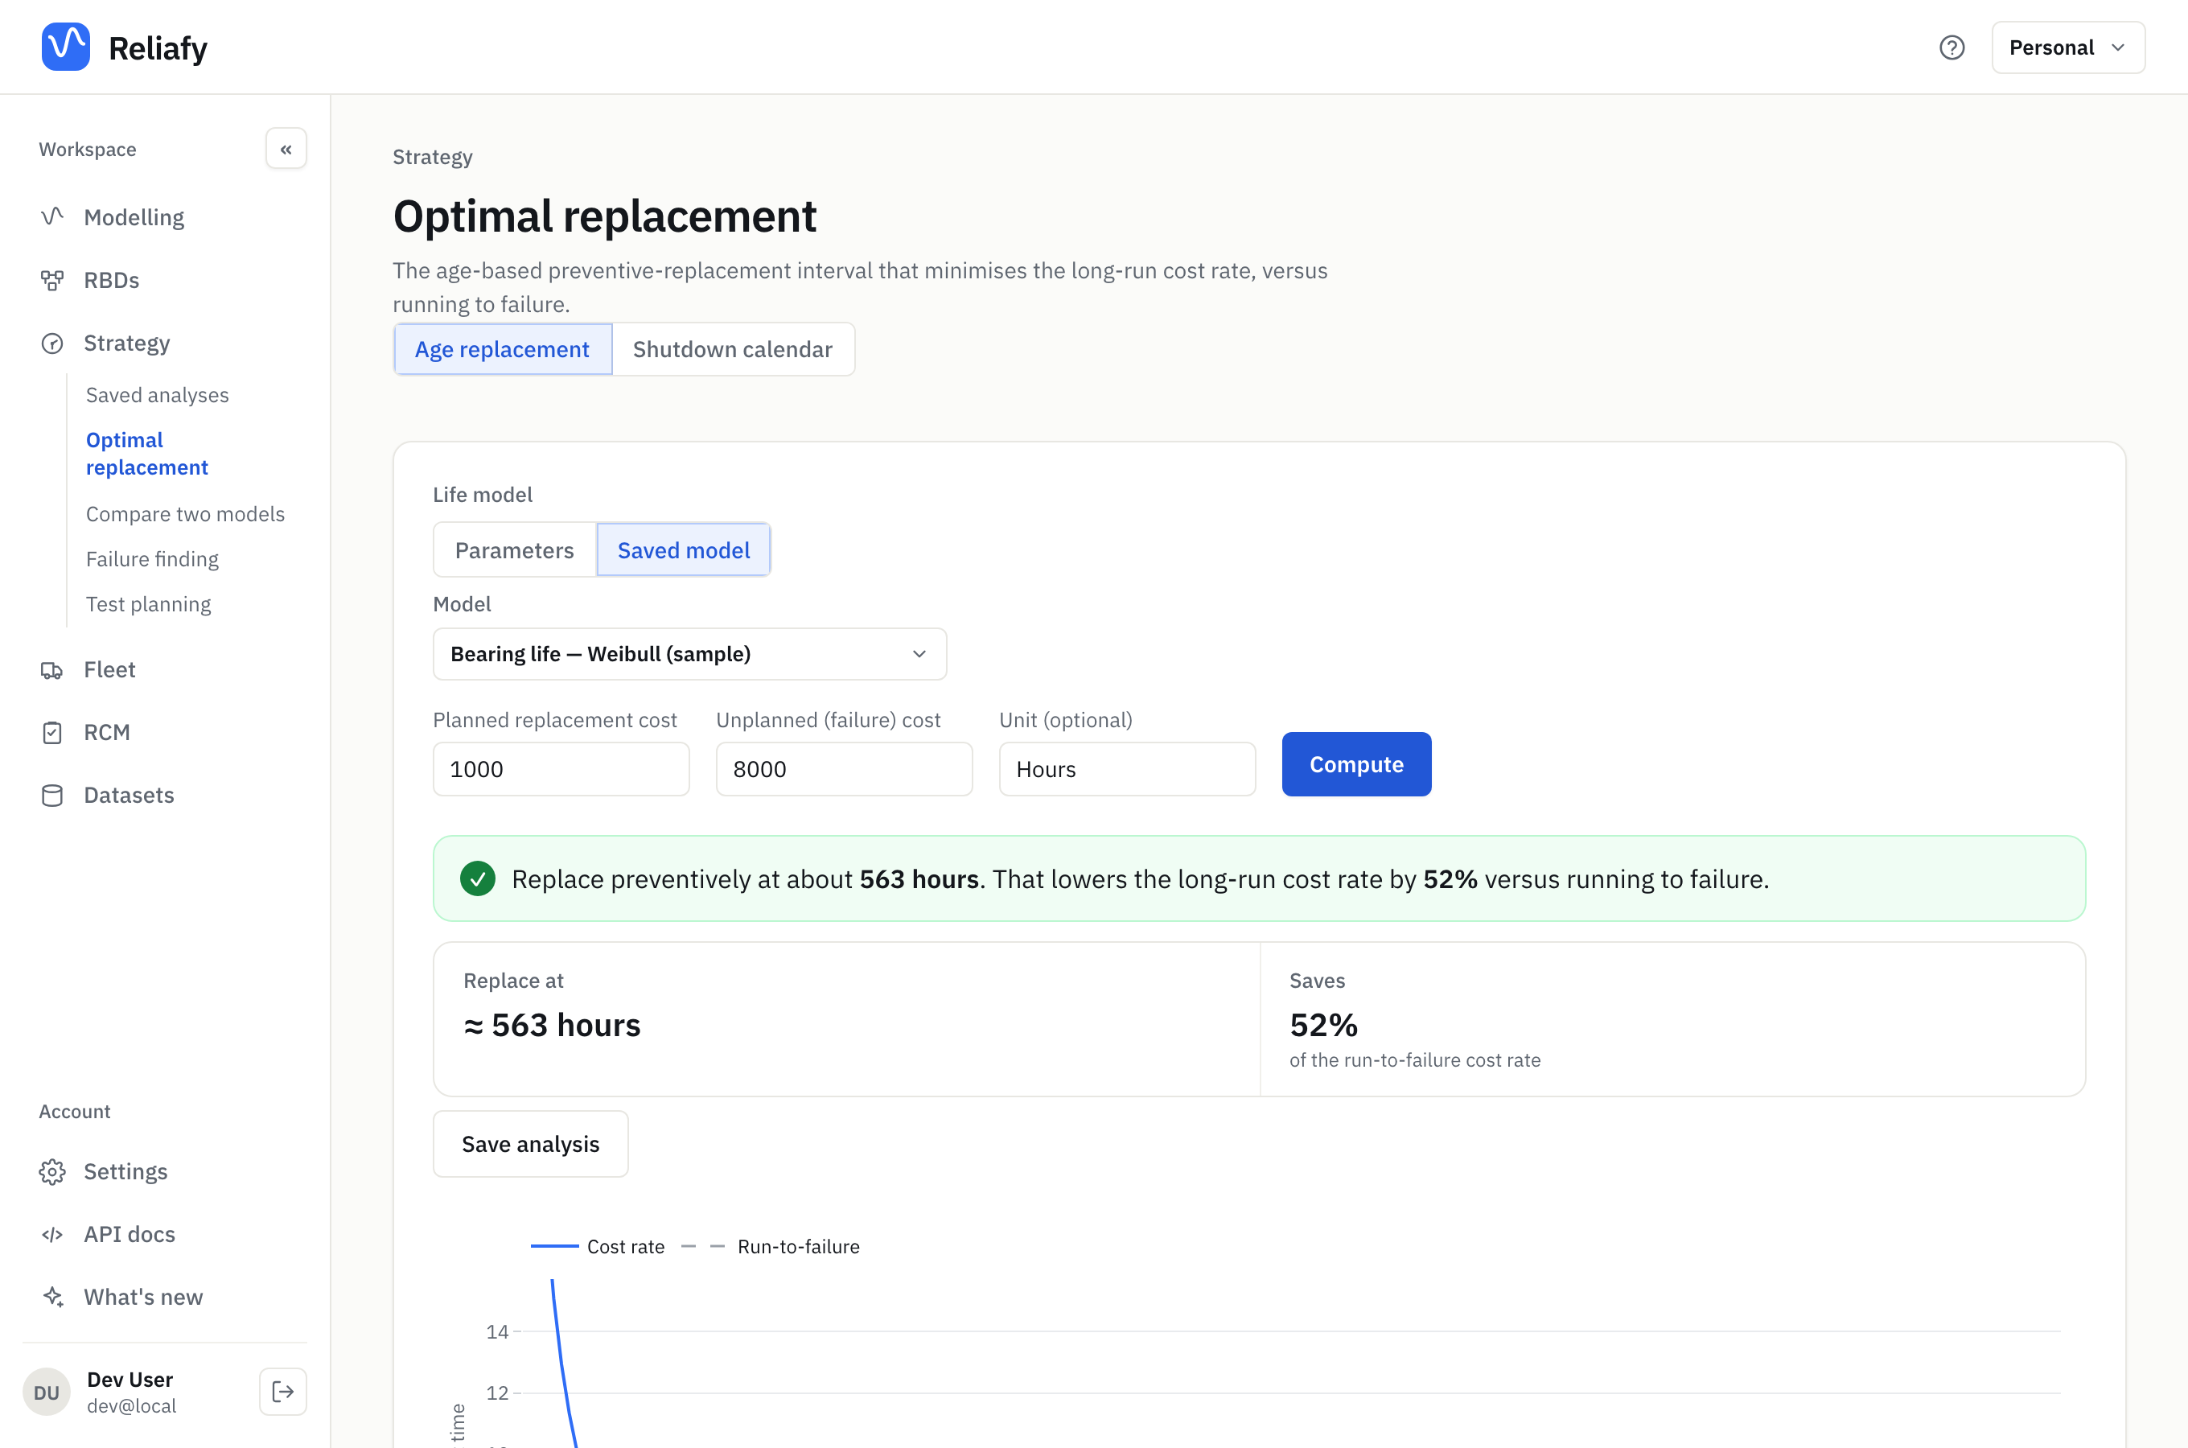The width and height of the screenshot is (2188, 1448).
Task: Click the Strategy compass icon
Action: [52, 343]
